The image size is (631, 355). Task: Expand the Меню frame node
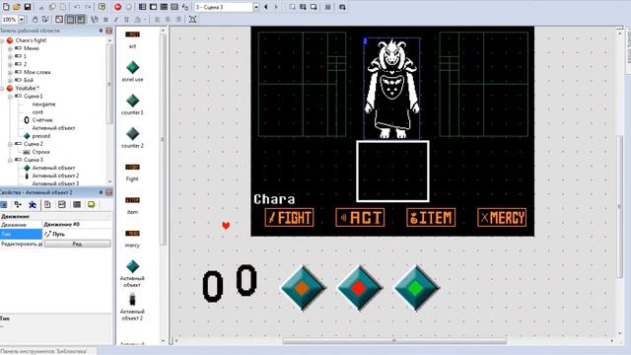tap(10, 48)
